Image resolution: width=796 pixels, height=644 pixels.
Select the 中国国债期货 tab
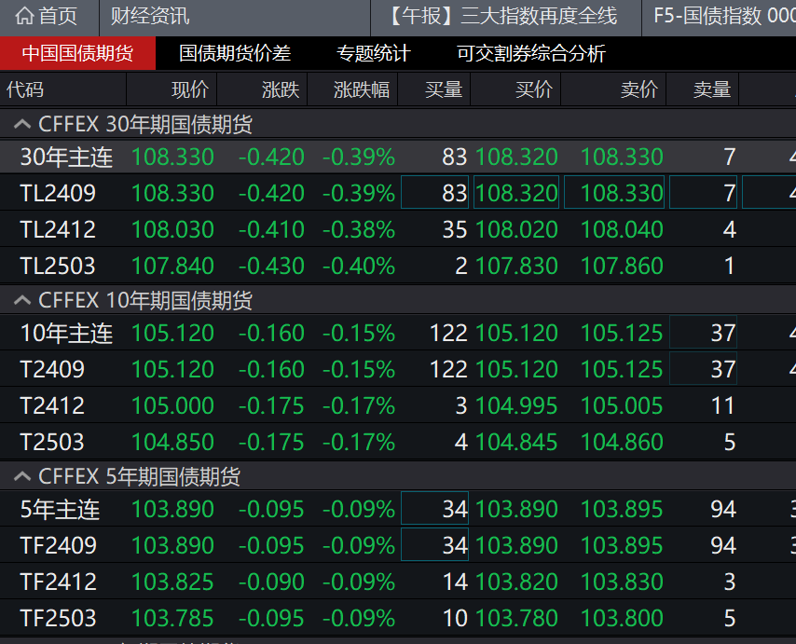(77, 53)
